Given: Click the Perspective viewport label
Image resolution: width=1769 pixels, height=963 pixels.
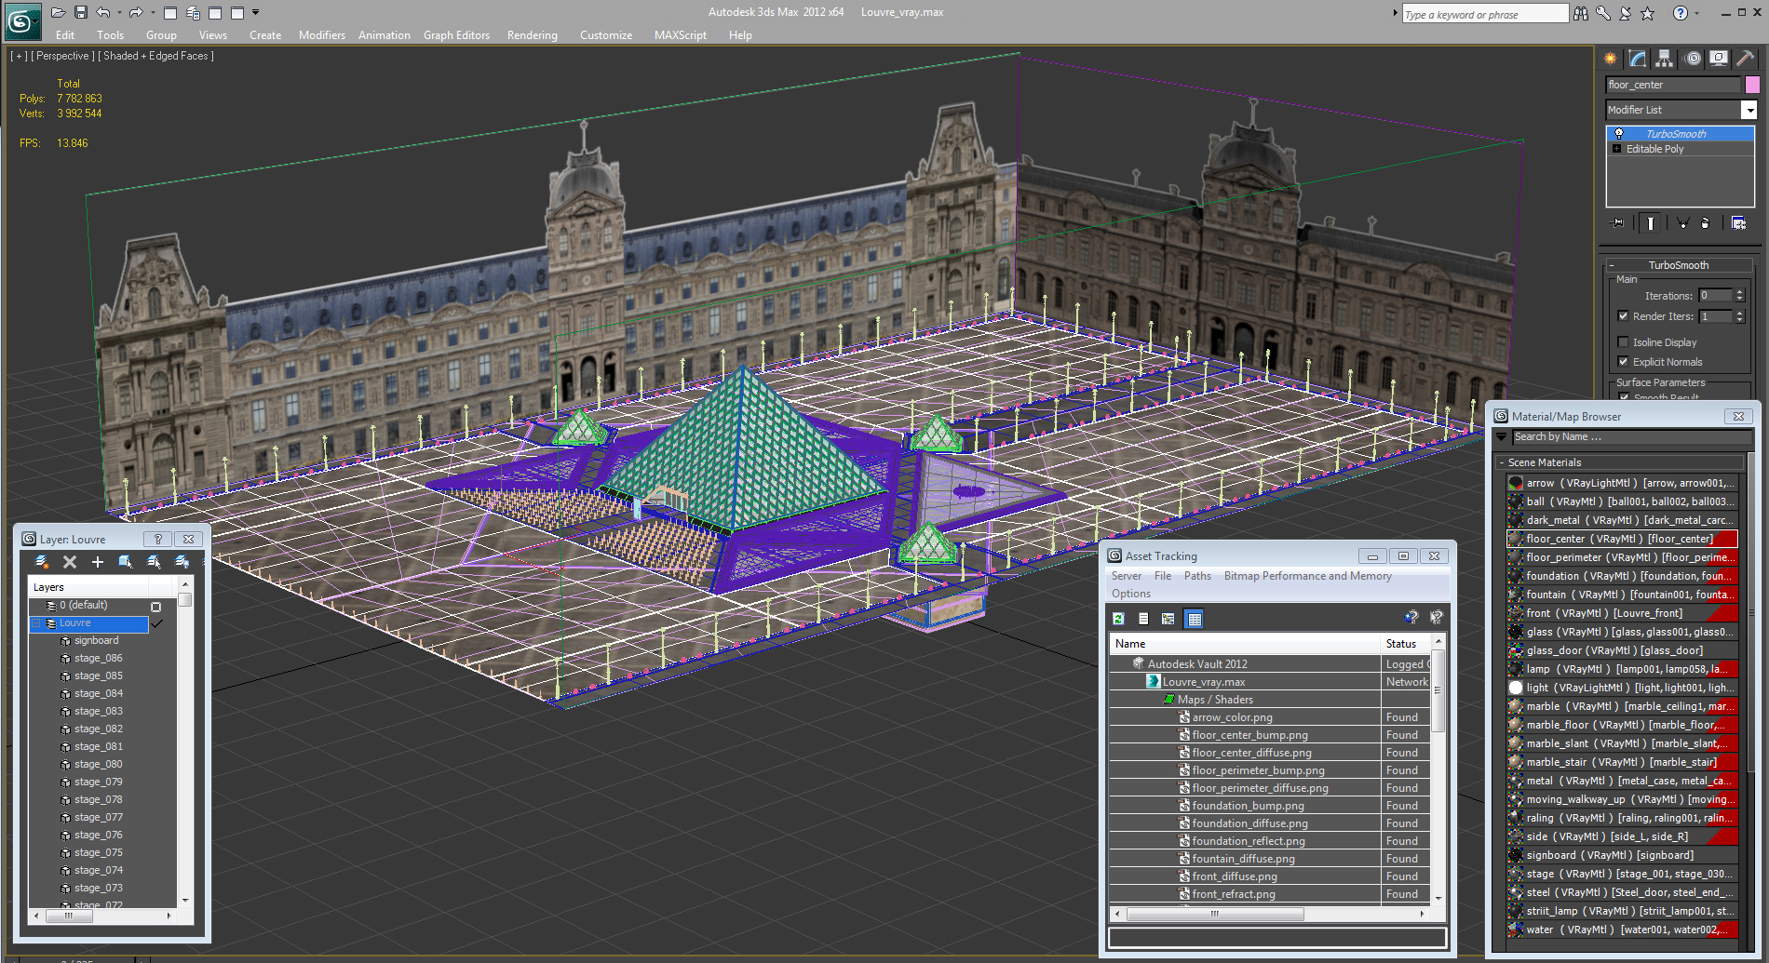Looking at the screenshot, I should click(62, 56).
